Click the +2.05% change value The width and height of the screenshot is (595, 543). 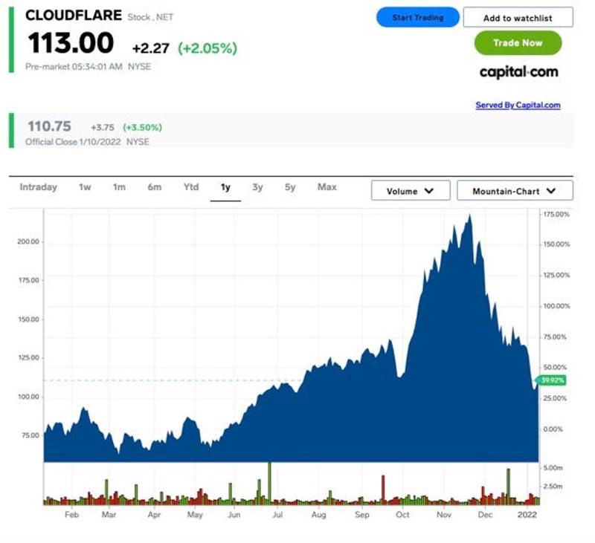208,48
